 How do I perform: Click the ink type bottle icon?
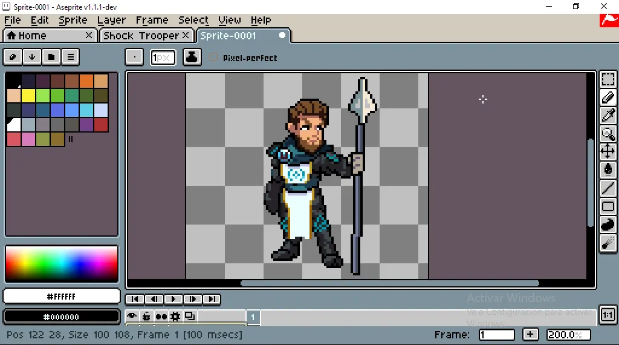point(192,57)
